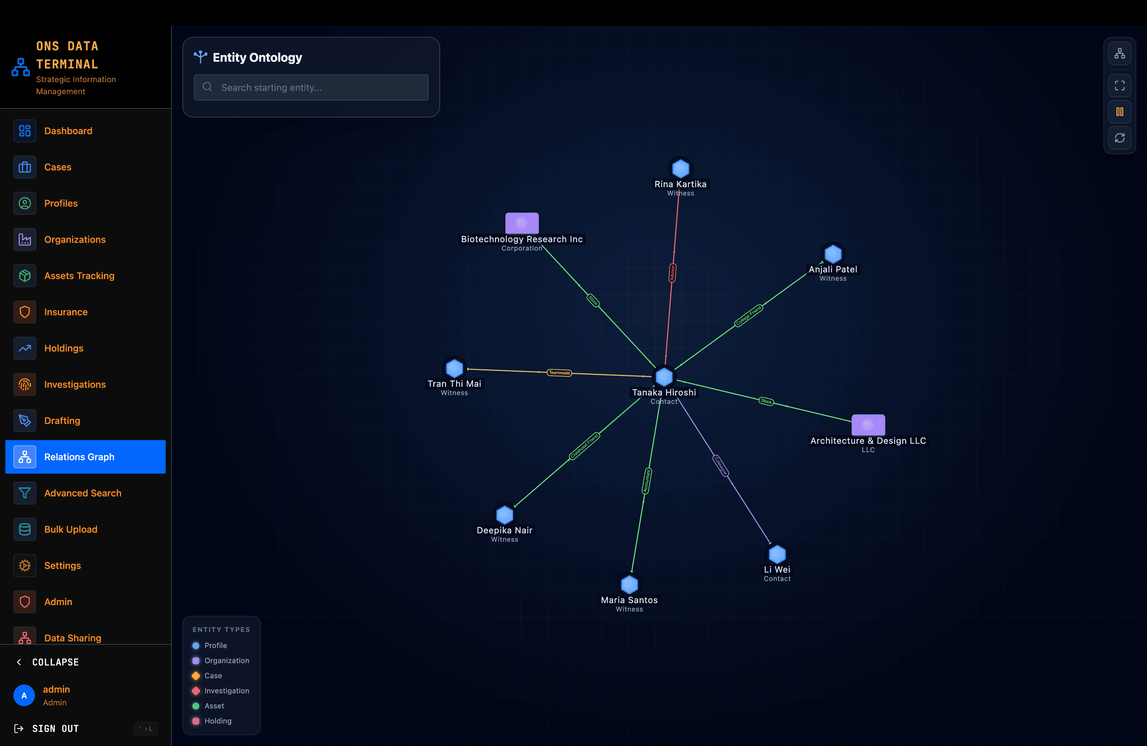Click the College Friend relation label

tap(748, 316)
